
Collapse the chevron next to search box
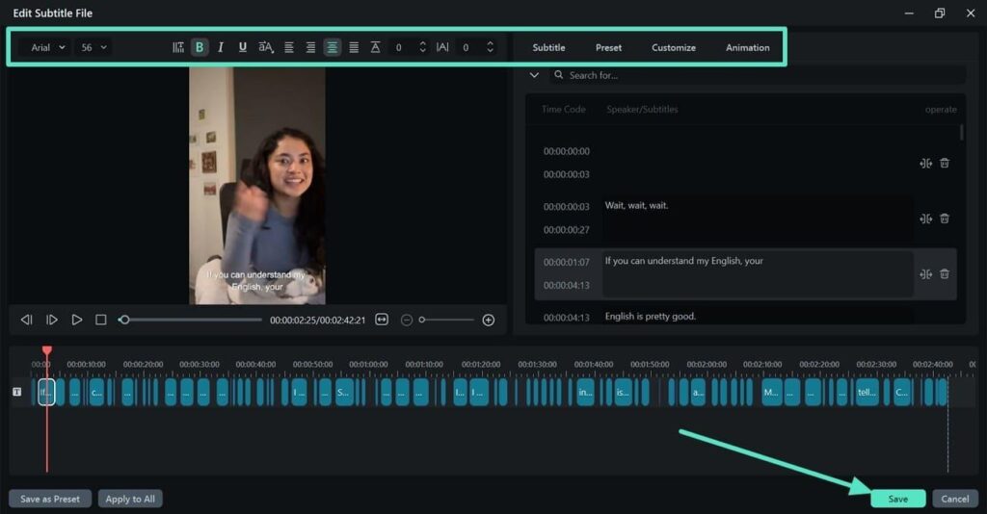[x=534, y=75]
